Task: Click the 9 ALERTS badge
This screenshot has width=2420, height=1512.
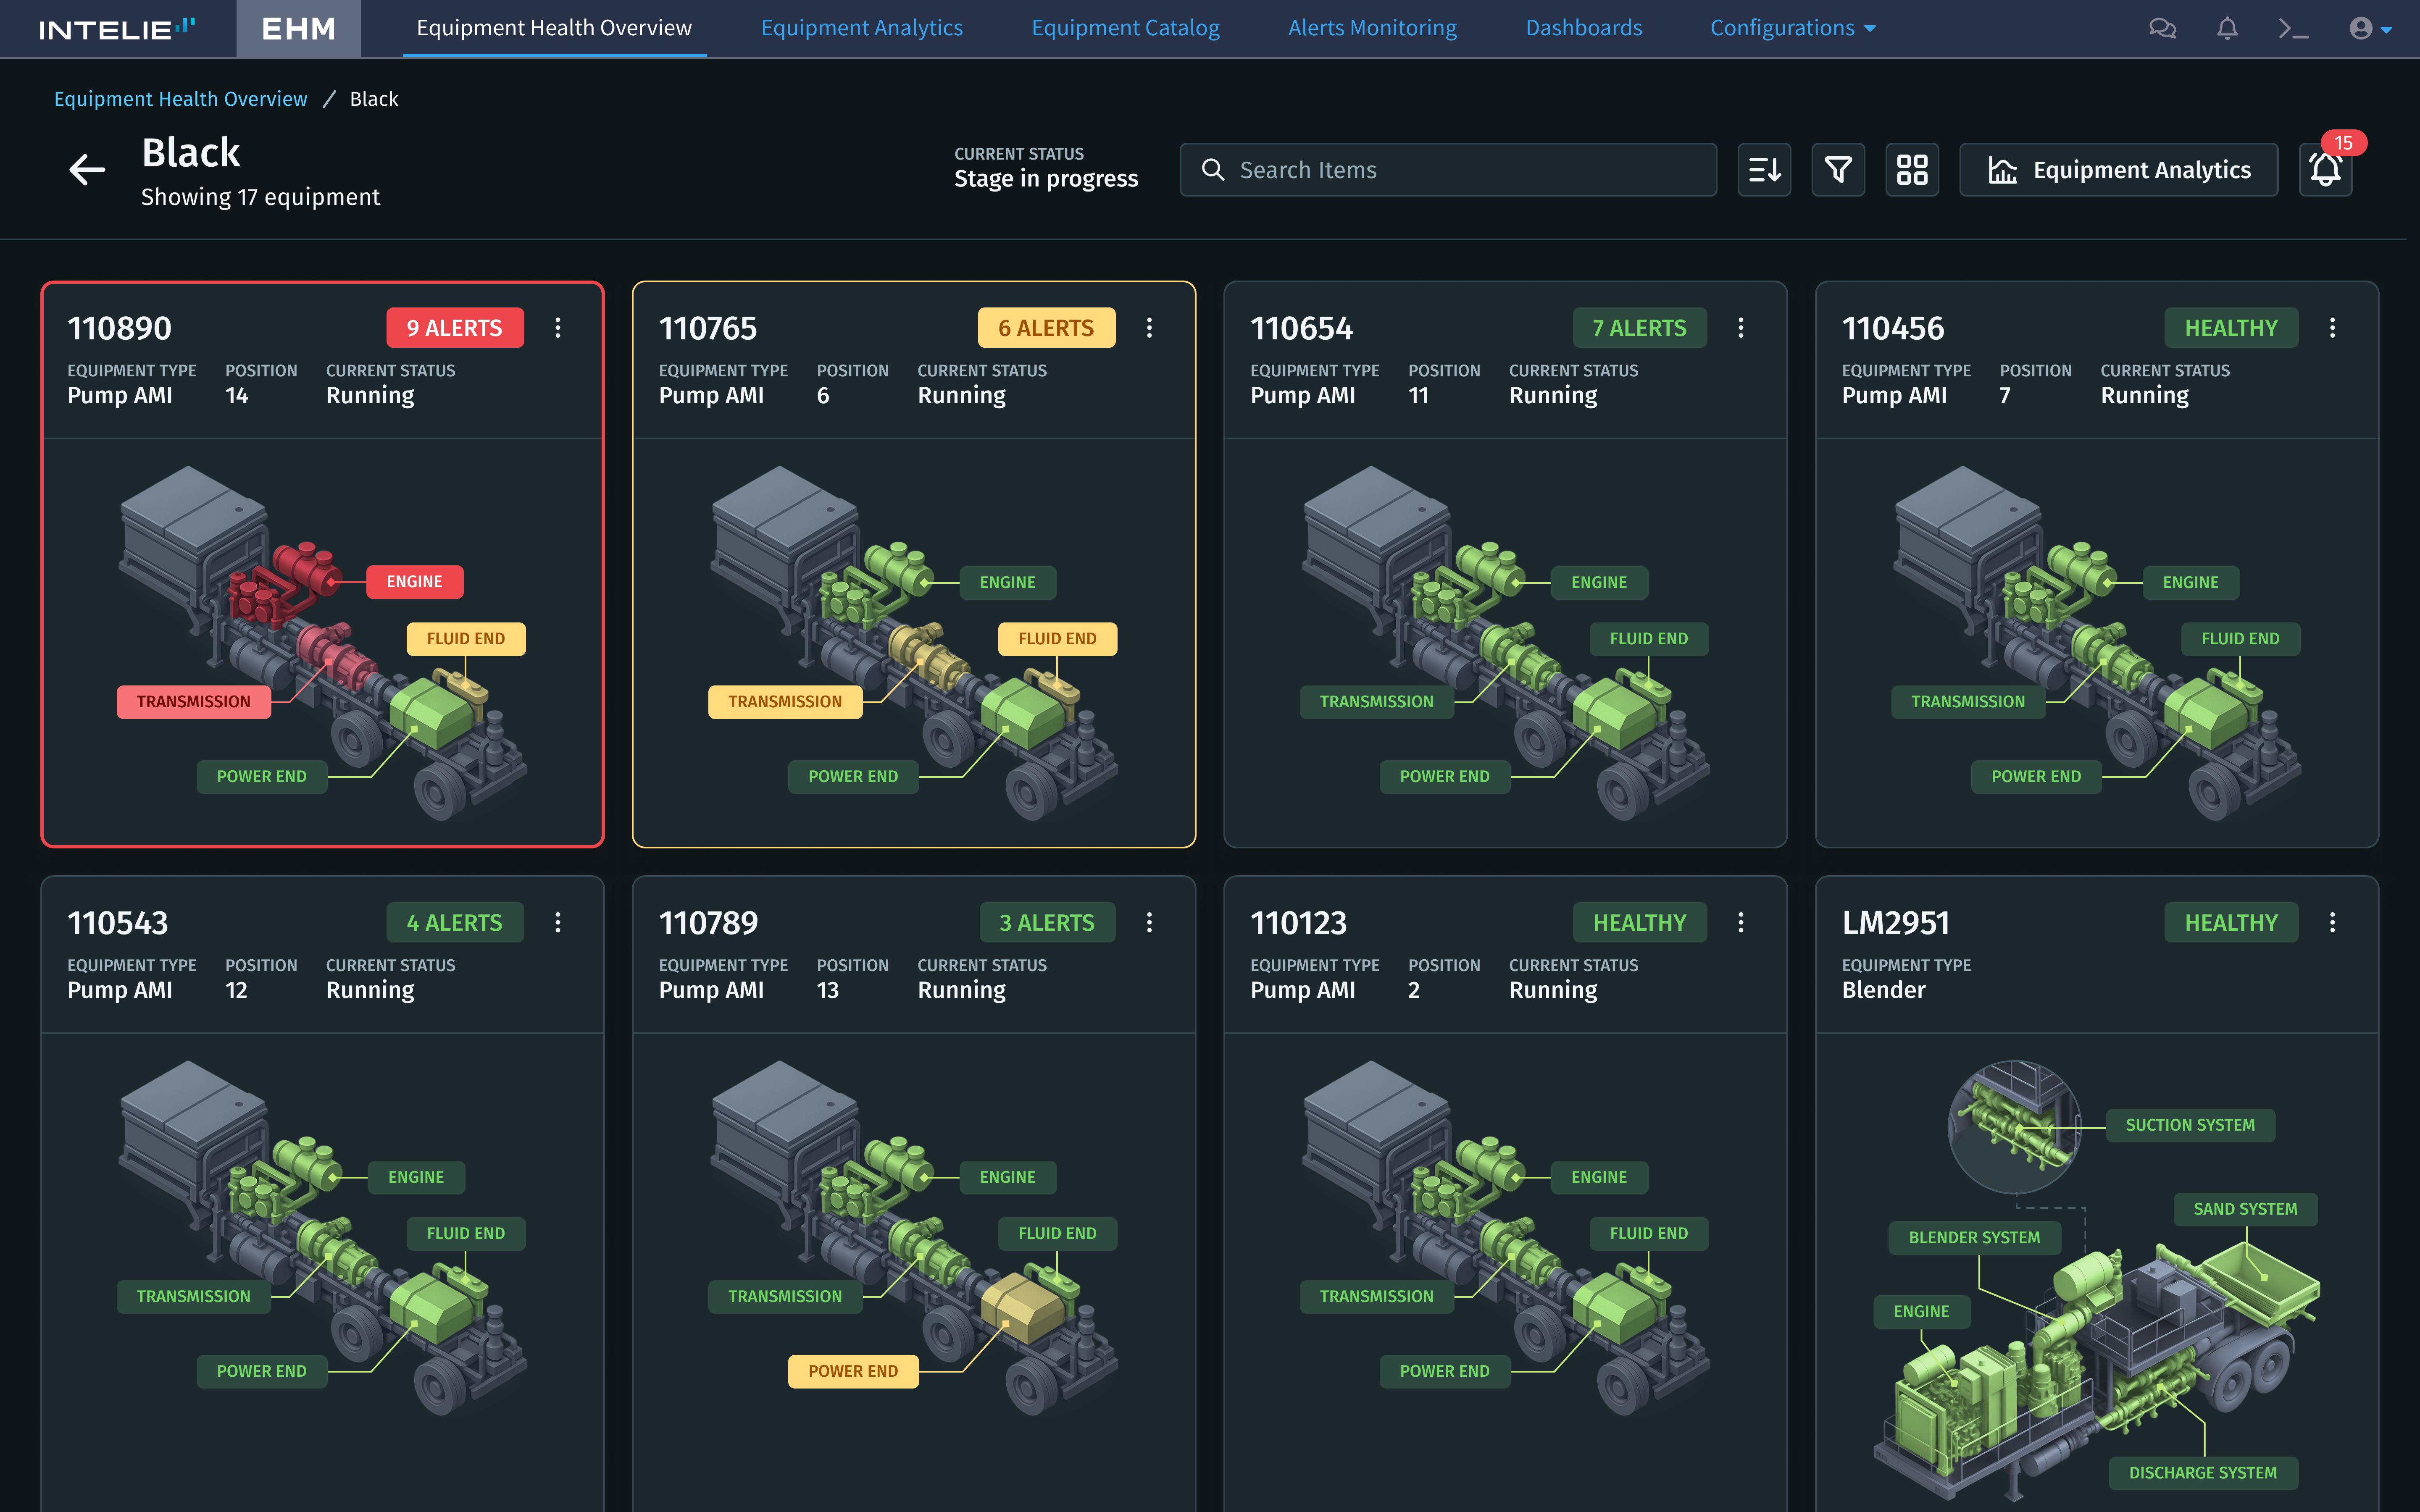Action: [x=455, y=328]
